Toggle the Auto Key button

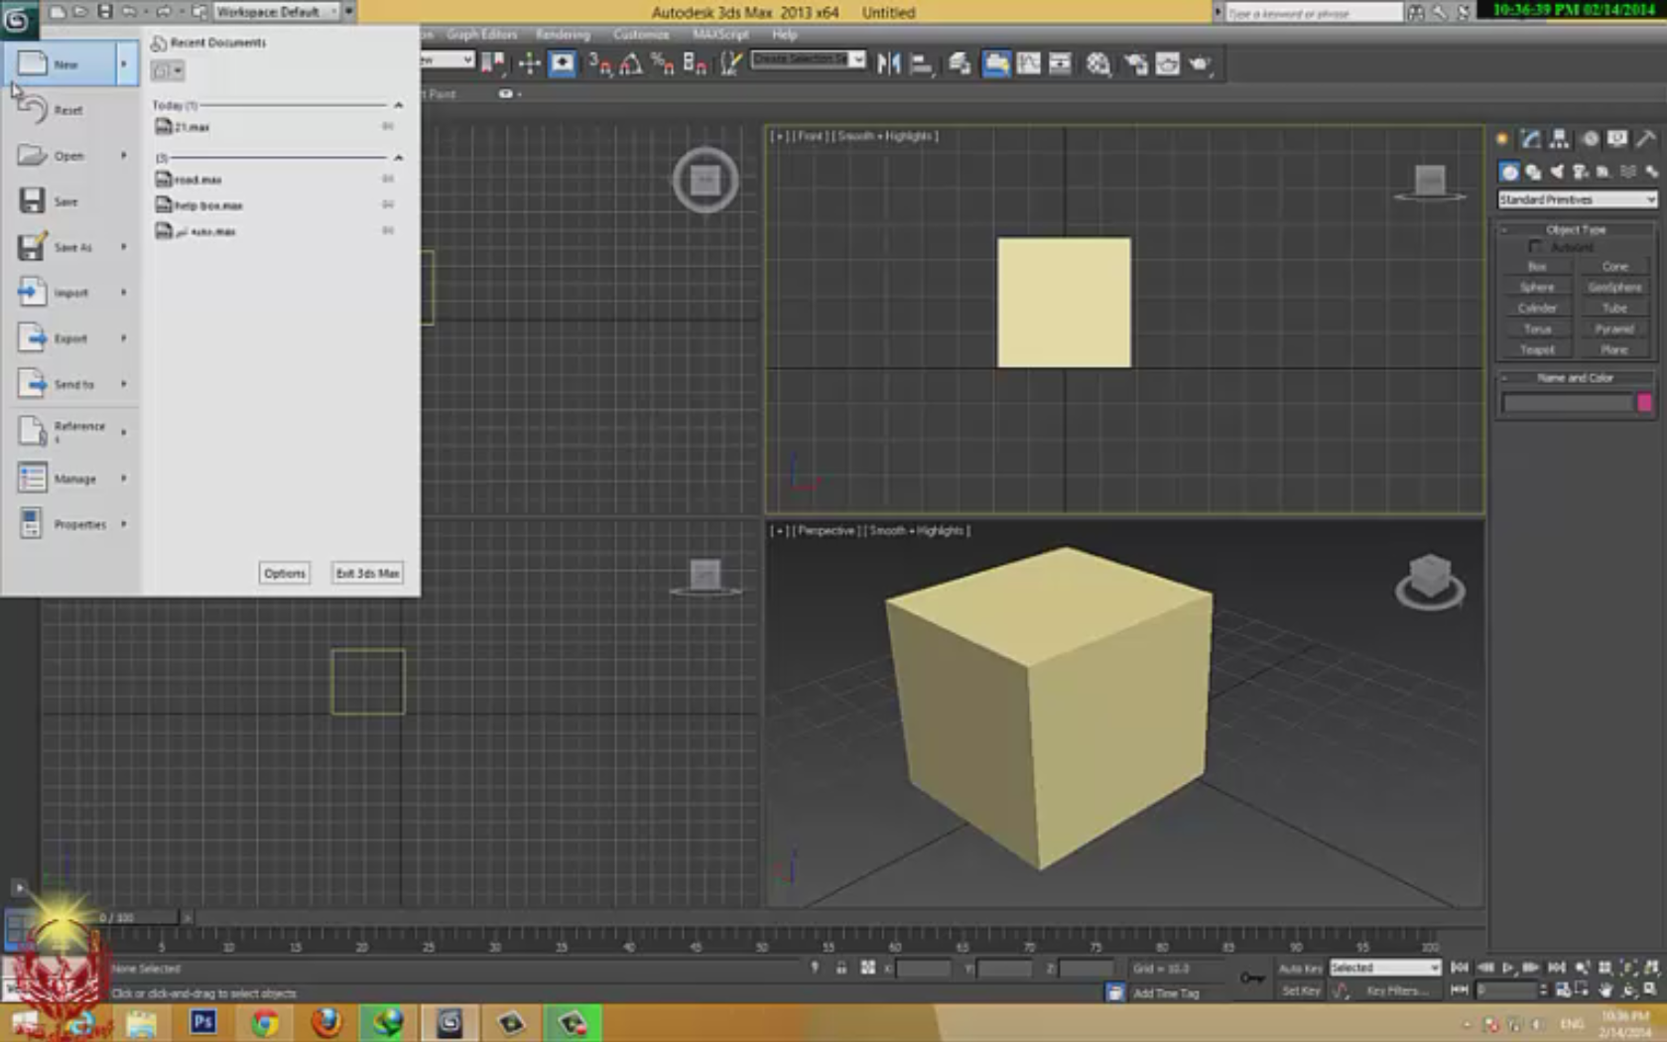1300,968
